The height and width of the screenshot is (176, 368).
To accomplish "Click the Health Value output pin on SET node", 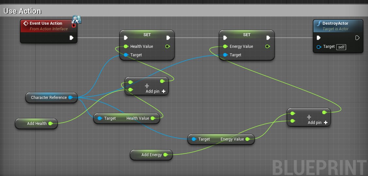I will click(x=167, y=46).
